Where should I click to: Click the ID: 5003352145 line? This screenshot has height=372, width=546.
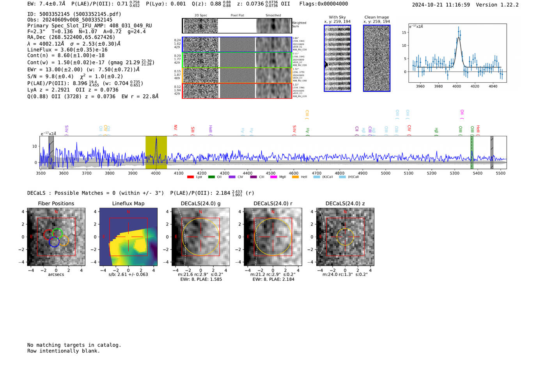(74, 14)
